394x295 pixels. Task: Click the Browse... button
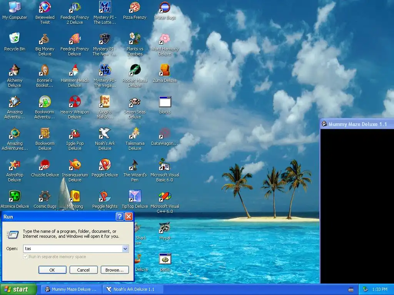115,270
